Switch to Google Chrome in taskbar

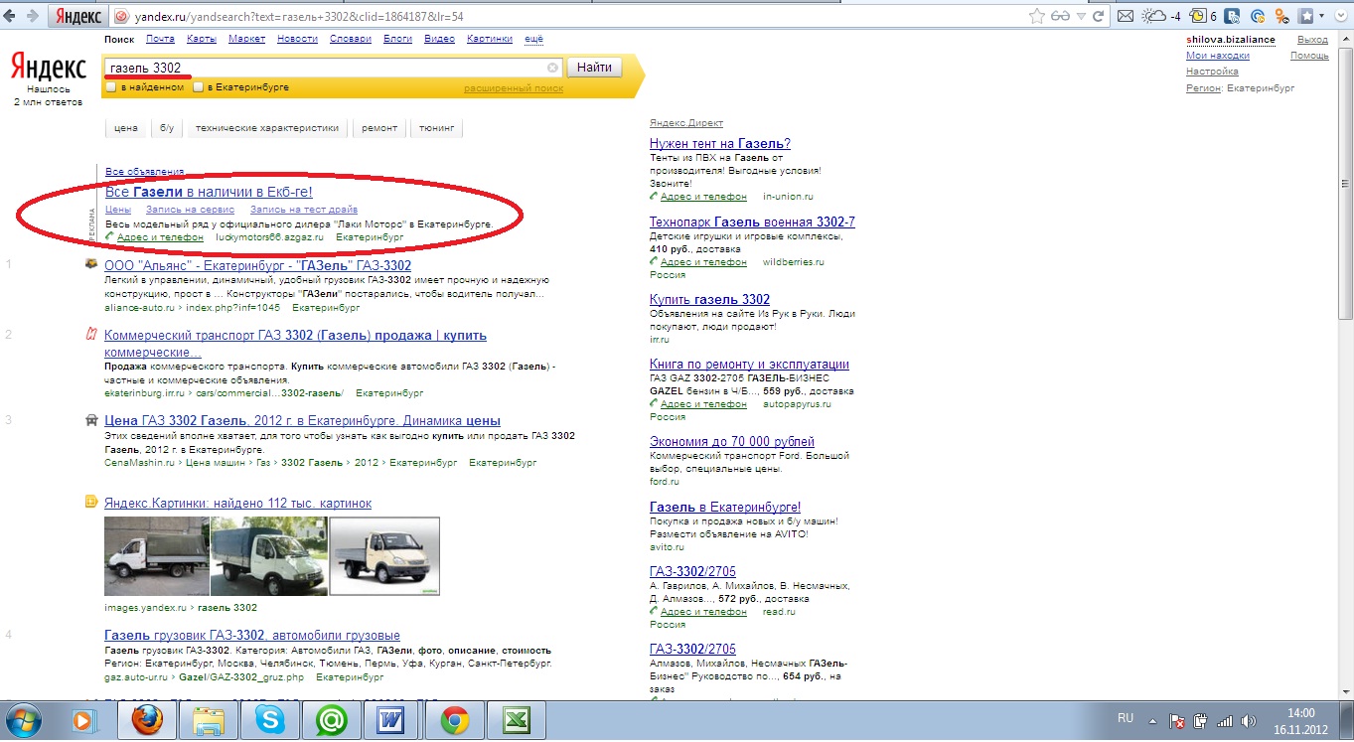[x=455, y=719]
